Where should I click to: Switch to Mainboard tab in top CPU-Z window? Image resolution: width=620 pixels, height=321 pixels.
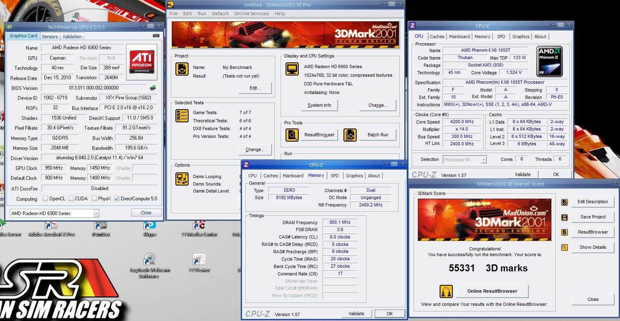(x=459, y=37)
